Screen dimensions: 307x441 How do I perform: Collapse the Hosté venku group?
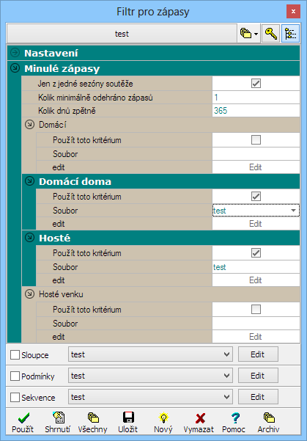[29, 294]
